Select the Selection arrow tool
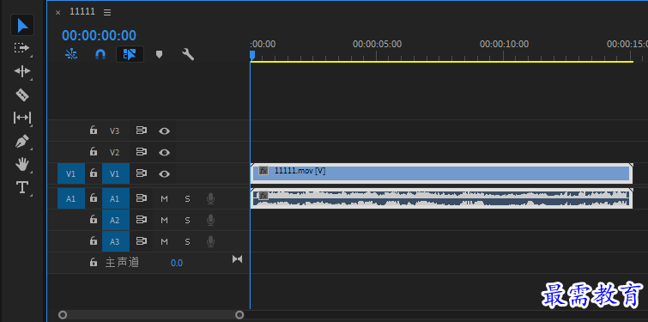 (22, 25)
